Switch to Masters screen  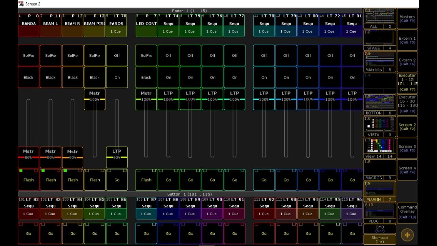[x=407, y=18]
